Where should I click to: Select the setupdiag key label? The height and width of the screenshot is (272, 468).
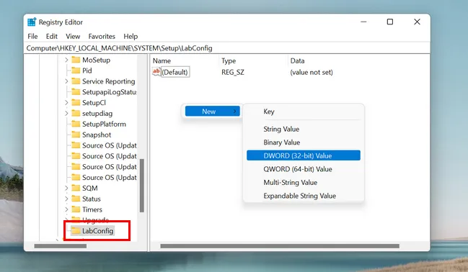click(97, 114)
